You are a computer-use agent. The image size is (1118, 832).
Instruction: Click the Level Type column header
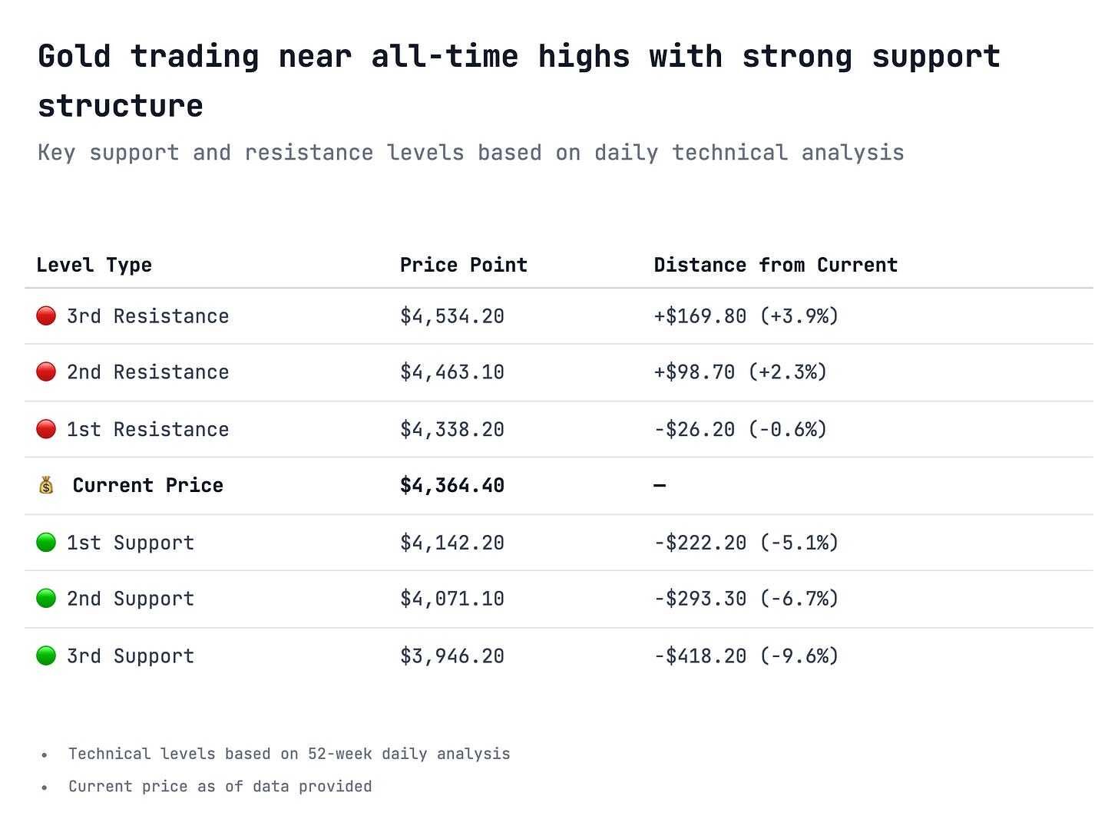click(94, 266)
